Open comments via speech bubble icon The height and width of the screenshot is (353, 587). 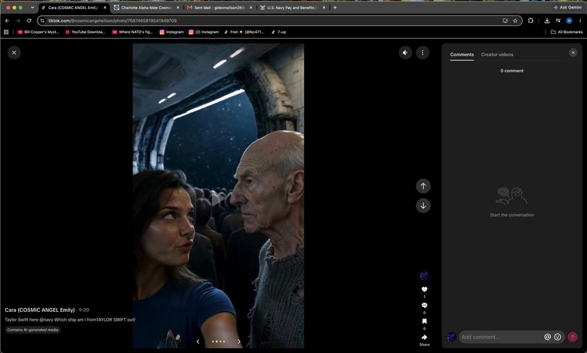coord(424,305)
